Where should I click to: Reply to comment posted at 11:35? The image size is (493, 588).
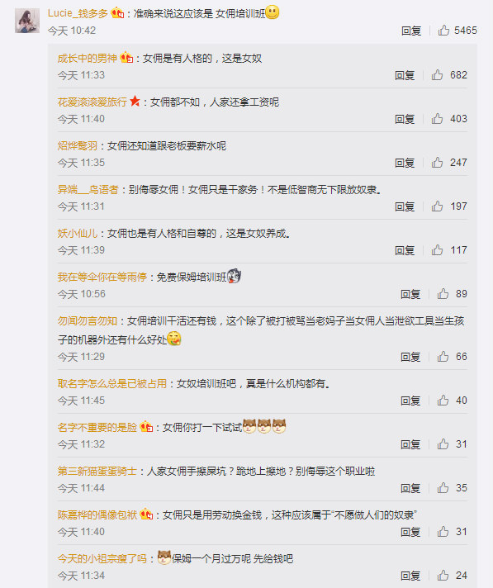tap(405, 163)
